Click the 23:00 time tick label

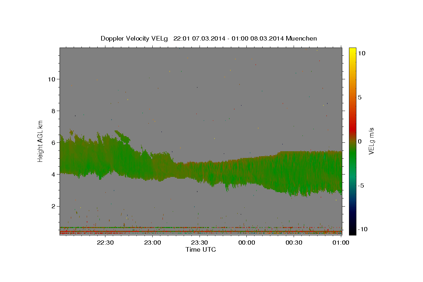[153, 243]
